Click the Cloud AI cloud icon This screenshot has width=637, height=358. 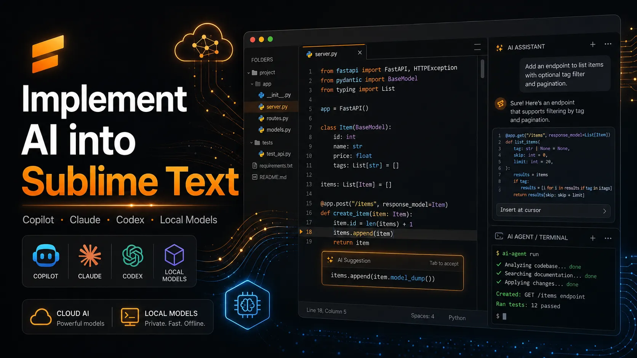tap(41, 317)
